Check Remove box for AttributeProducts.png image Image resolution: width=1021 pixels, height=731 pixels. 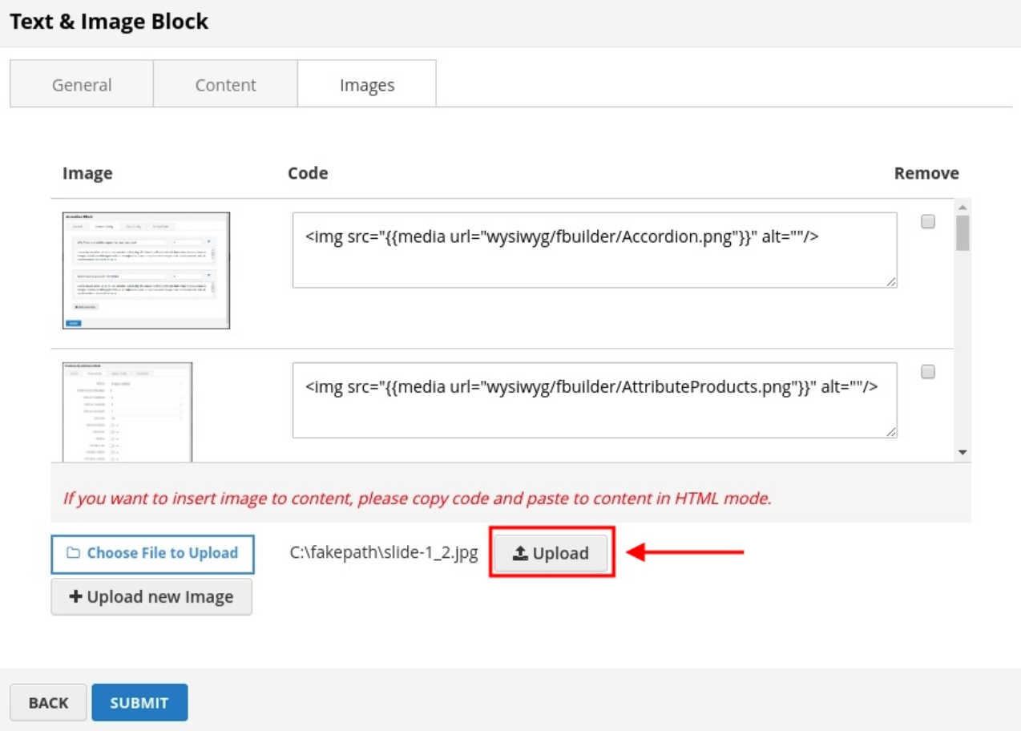click(x=928, y=372)
